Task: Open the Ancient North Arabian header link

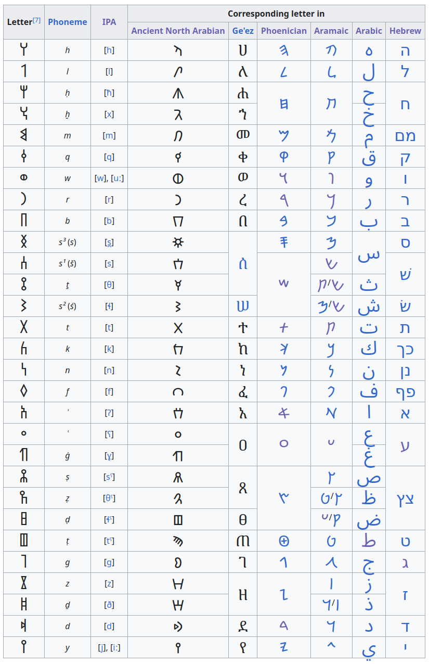Action: click(x=178, y=31)
